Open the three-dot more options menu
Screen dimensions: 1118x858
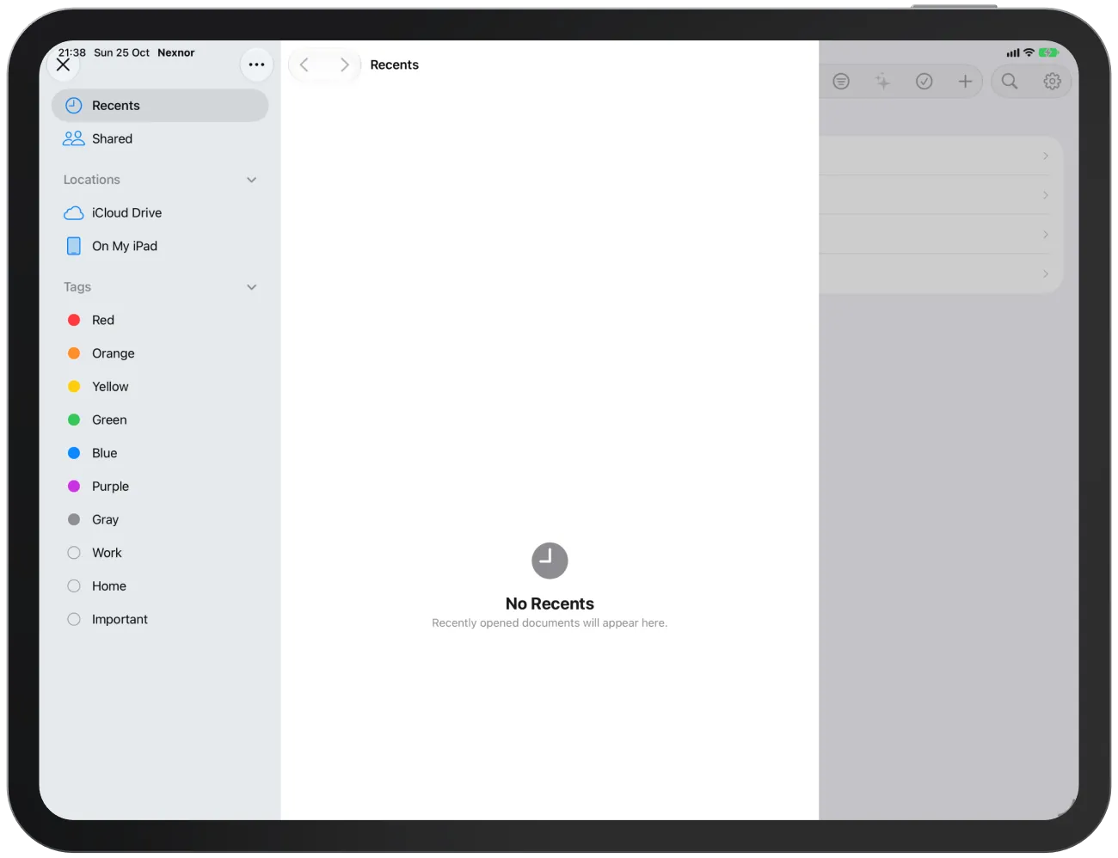coord(256,64)
